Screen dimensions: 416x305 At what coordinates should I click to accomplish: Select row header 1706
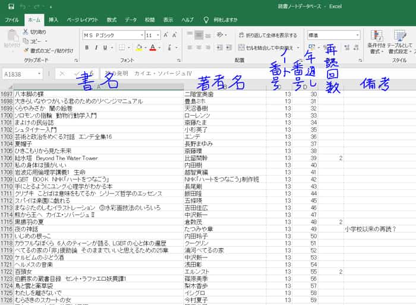pyautogui.click(x=7, y=158)
